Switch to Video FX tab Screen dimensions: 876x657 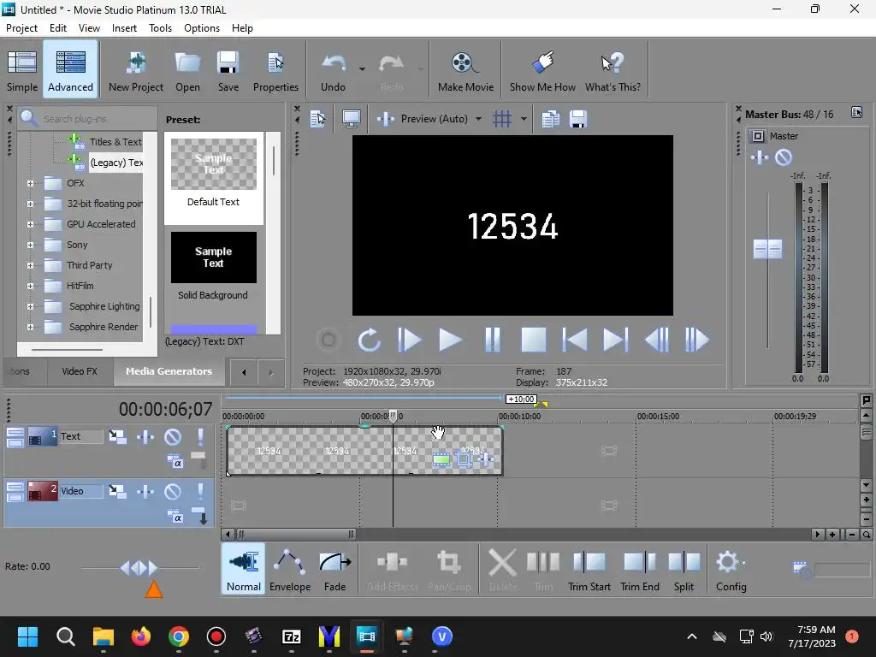tap(80, 371)
